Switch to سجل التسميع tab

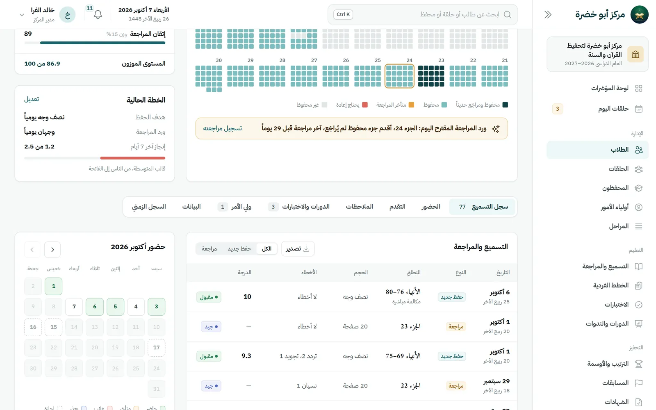(x=483, y=207)
